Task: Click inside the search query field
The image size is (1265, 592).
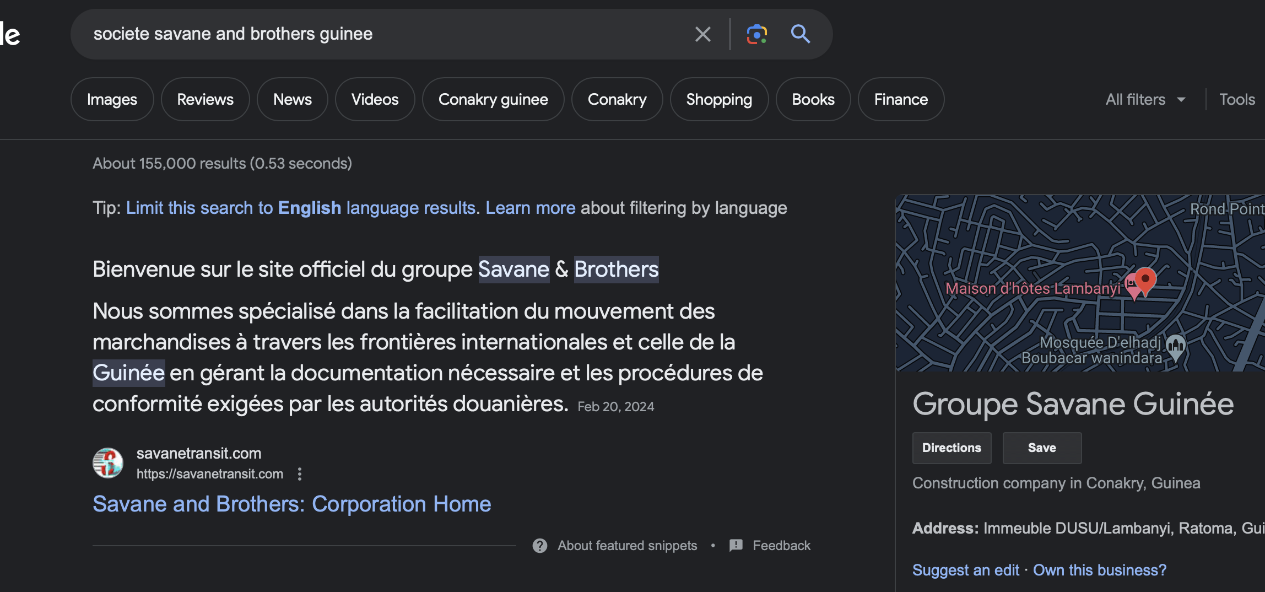Action: pos(386,34)
